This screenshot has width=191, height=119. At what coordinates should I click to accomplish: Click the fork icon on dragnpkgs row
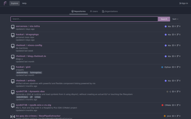178,35
